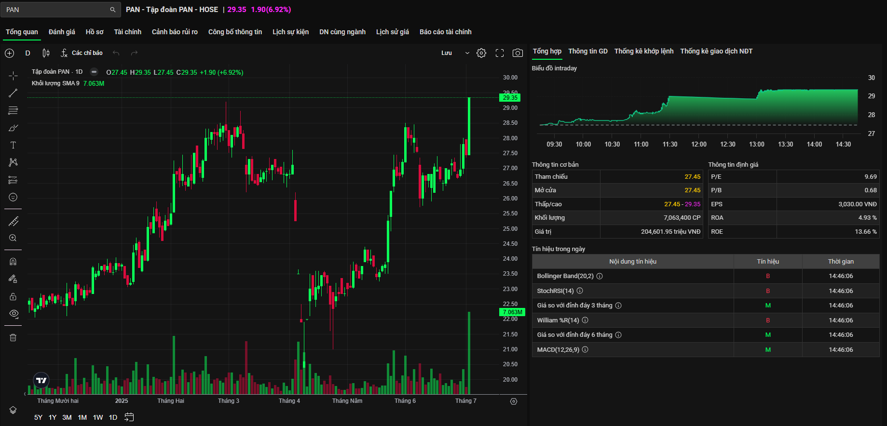887x426 pixels.
Task: Select the Tổng hợp panel tab
Action: point(547,51)
